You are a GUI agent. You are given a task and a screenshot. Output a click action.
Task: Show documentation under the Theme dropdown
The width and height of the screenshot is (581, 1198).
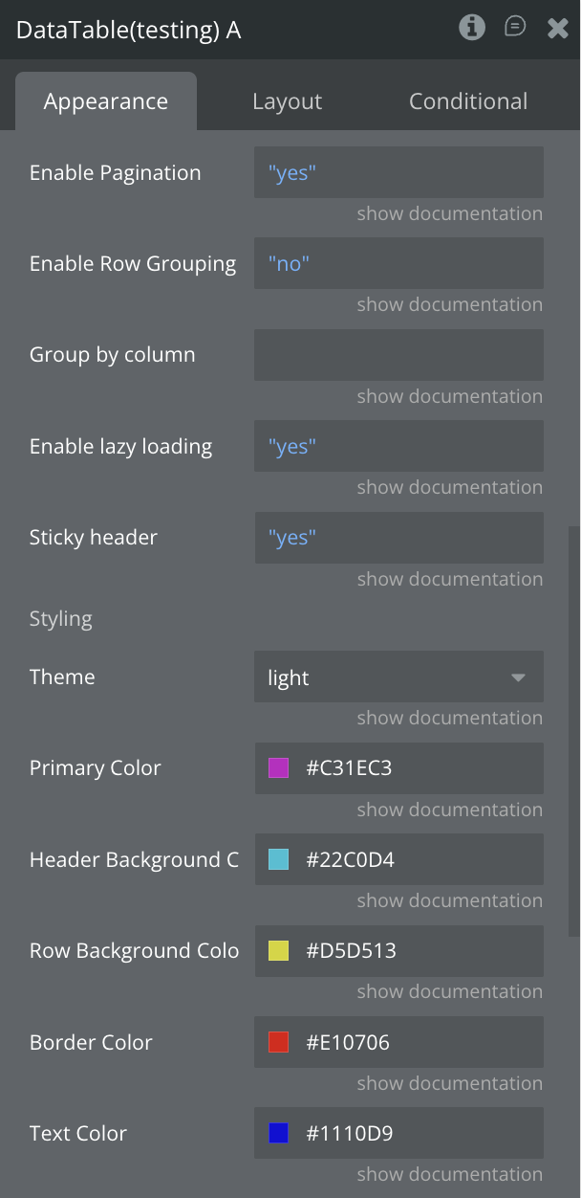point(449,718)
